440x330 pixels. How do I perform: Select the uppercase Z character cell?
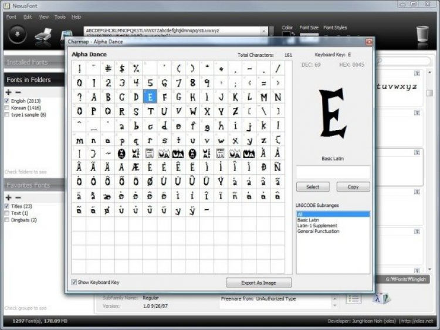[x=235, y=111]
